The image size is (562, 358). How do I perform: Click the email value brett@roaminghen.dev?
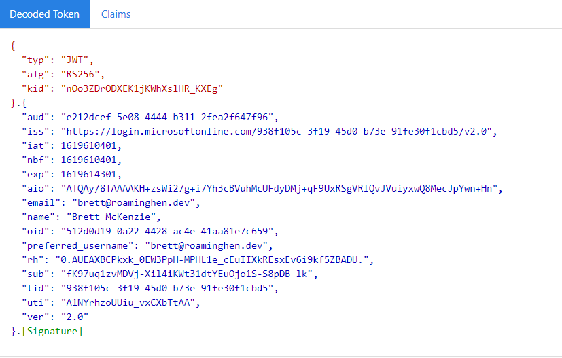[134, 203]
